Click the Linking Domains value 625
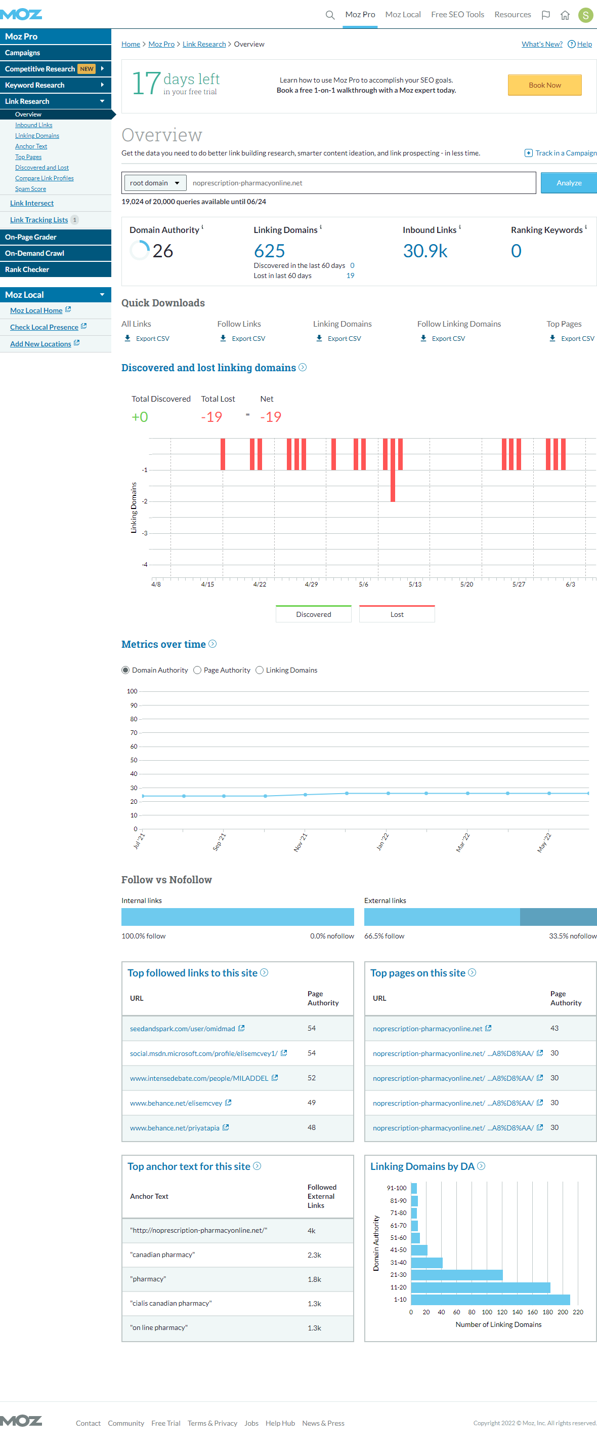Viewport: 597px width, 1449px height. click(269, 250)
